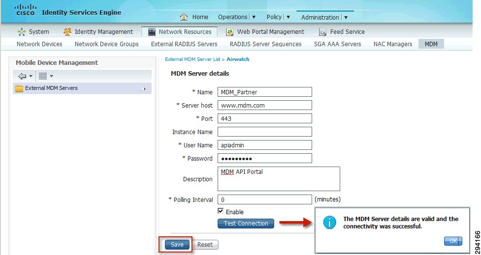This screenshot has width=481, height=255.
Task: Click the Name input field
Action: pos(265,92)
